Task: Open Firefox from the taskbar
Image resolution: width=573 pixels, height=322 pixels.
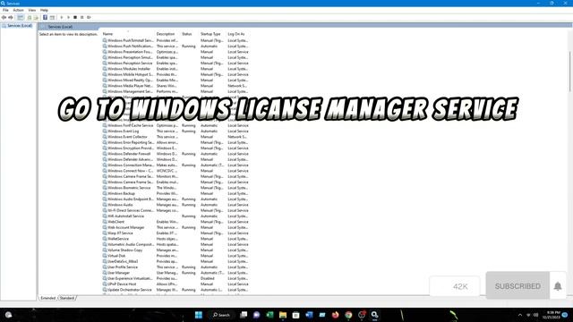Action: [335, 315]
